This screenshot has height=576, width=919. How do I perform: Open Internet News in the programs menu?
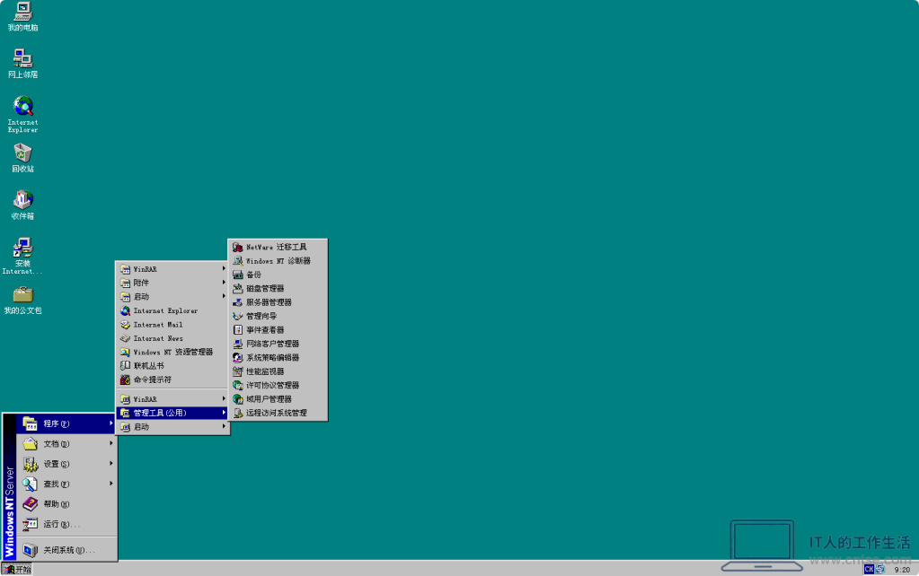click(x=172, y=338)
